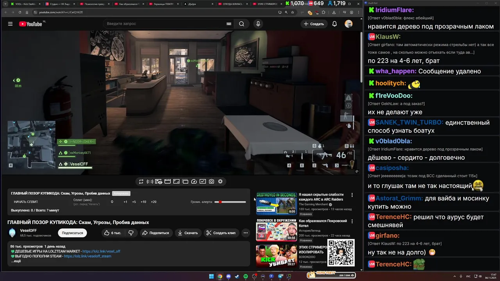Open the three-dot more actions under video
Screen dimensions: 500x281
pyautogui.click(x=246, y=233)
